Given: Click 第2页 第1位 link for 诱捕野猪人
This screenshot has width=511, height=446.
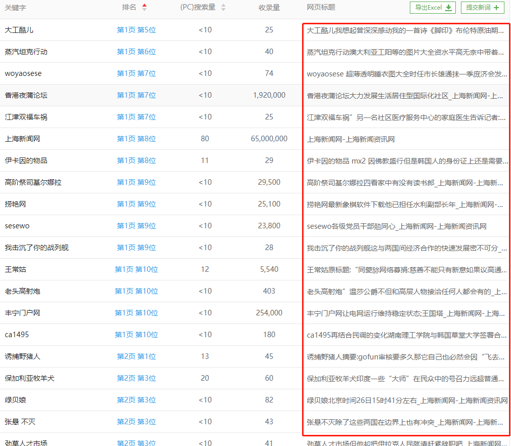Looking at the screenshot, I should pos(136,356).
